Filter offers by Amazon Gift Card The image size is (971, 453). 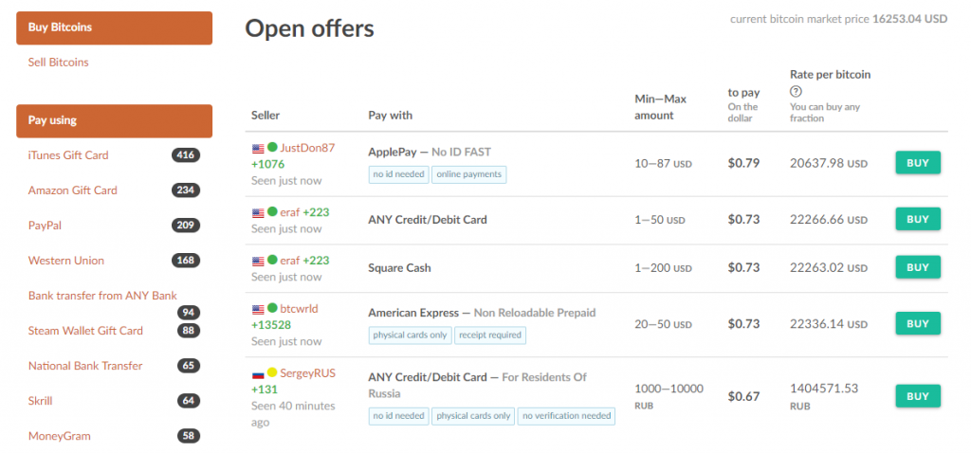[72, 190]
